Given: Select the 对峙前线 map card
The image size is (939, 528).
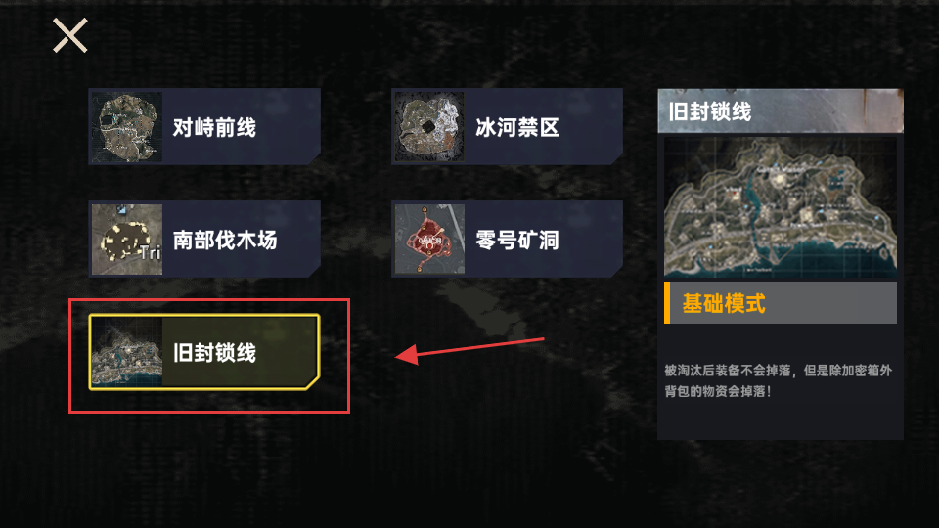Looking at the screenshot, I should (204, 127).
